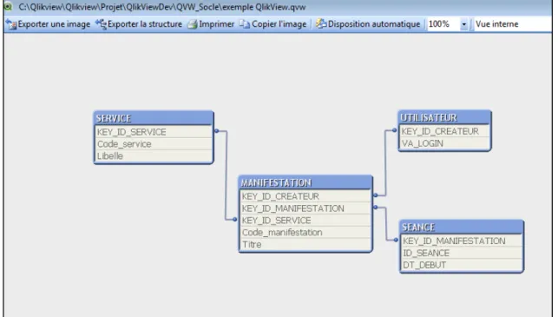The height and width of the screenshot is (317, 558).
Task: Click the Titre field in MANIFESTATION
Action: 305,245
